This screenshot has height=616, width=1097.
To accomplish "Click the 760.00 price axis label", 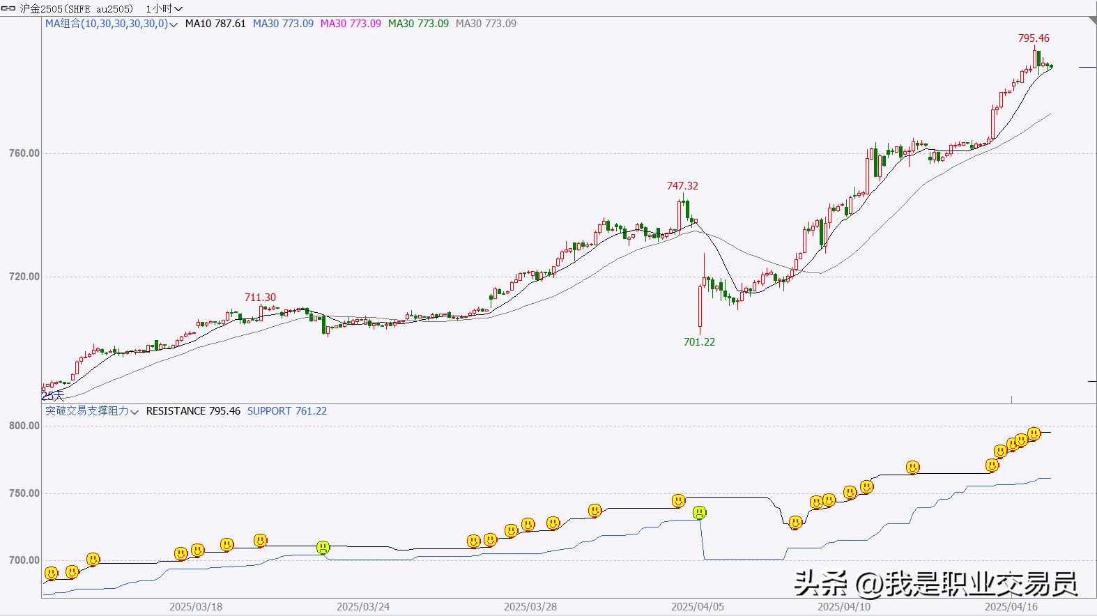I will [x=24, y=153].
